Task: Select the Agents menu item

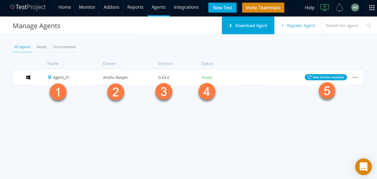Action: [x=158, y=8]
